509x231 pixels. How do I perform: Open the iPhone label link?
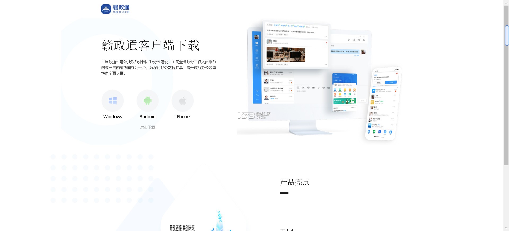183,117
